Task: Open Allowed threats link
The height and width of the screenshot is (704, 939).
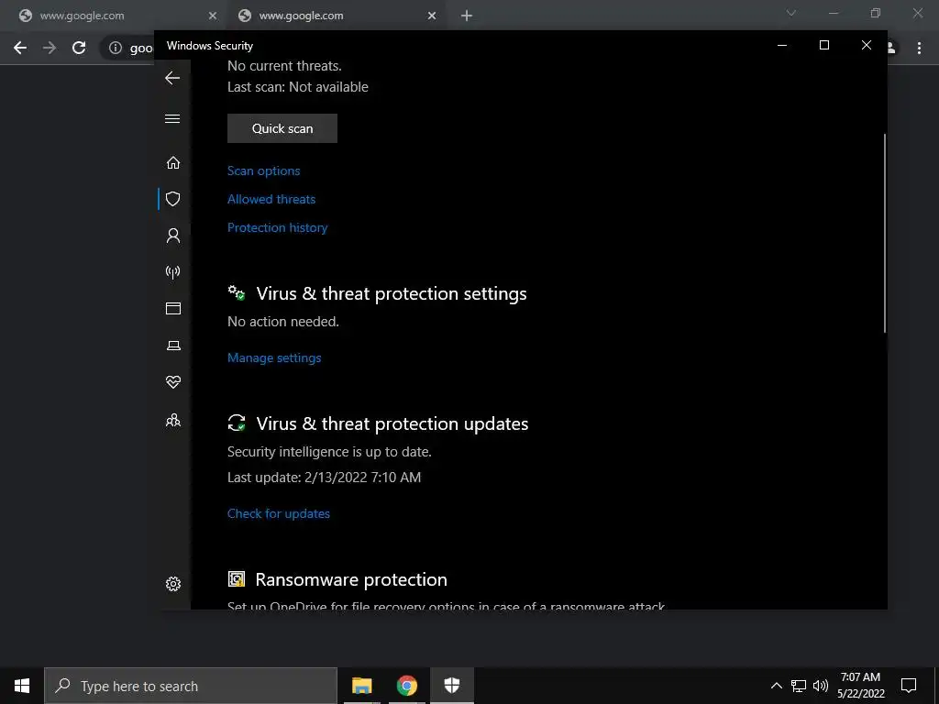Action: point(271,199)
